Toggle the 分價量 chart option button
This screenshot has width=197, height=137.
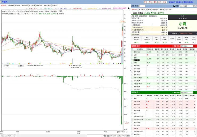pos(47,11)
